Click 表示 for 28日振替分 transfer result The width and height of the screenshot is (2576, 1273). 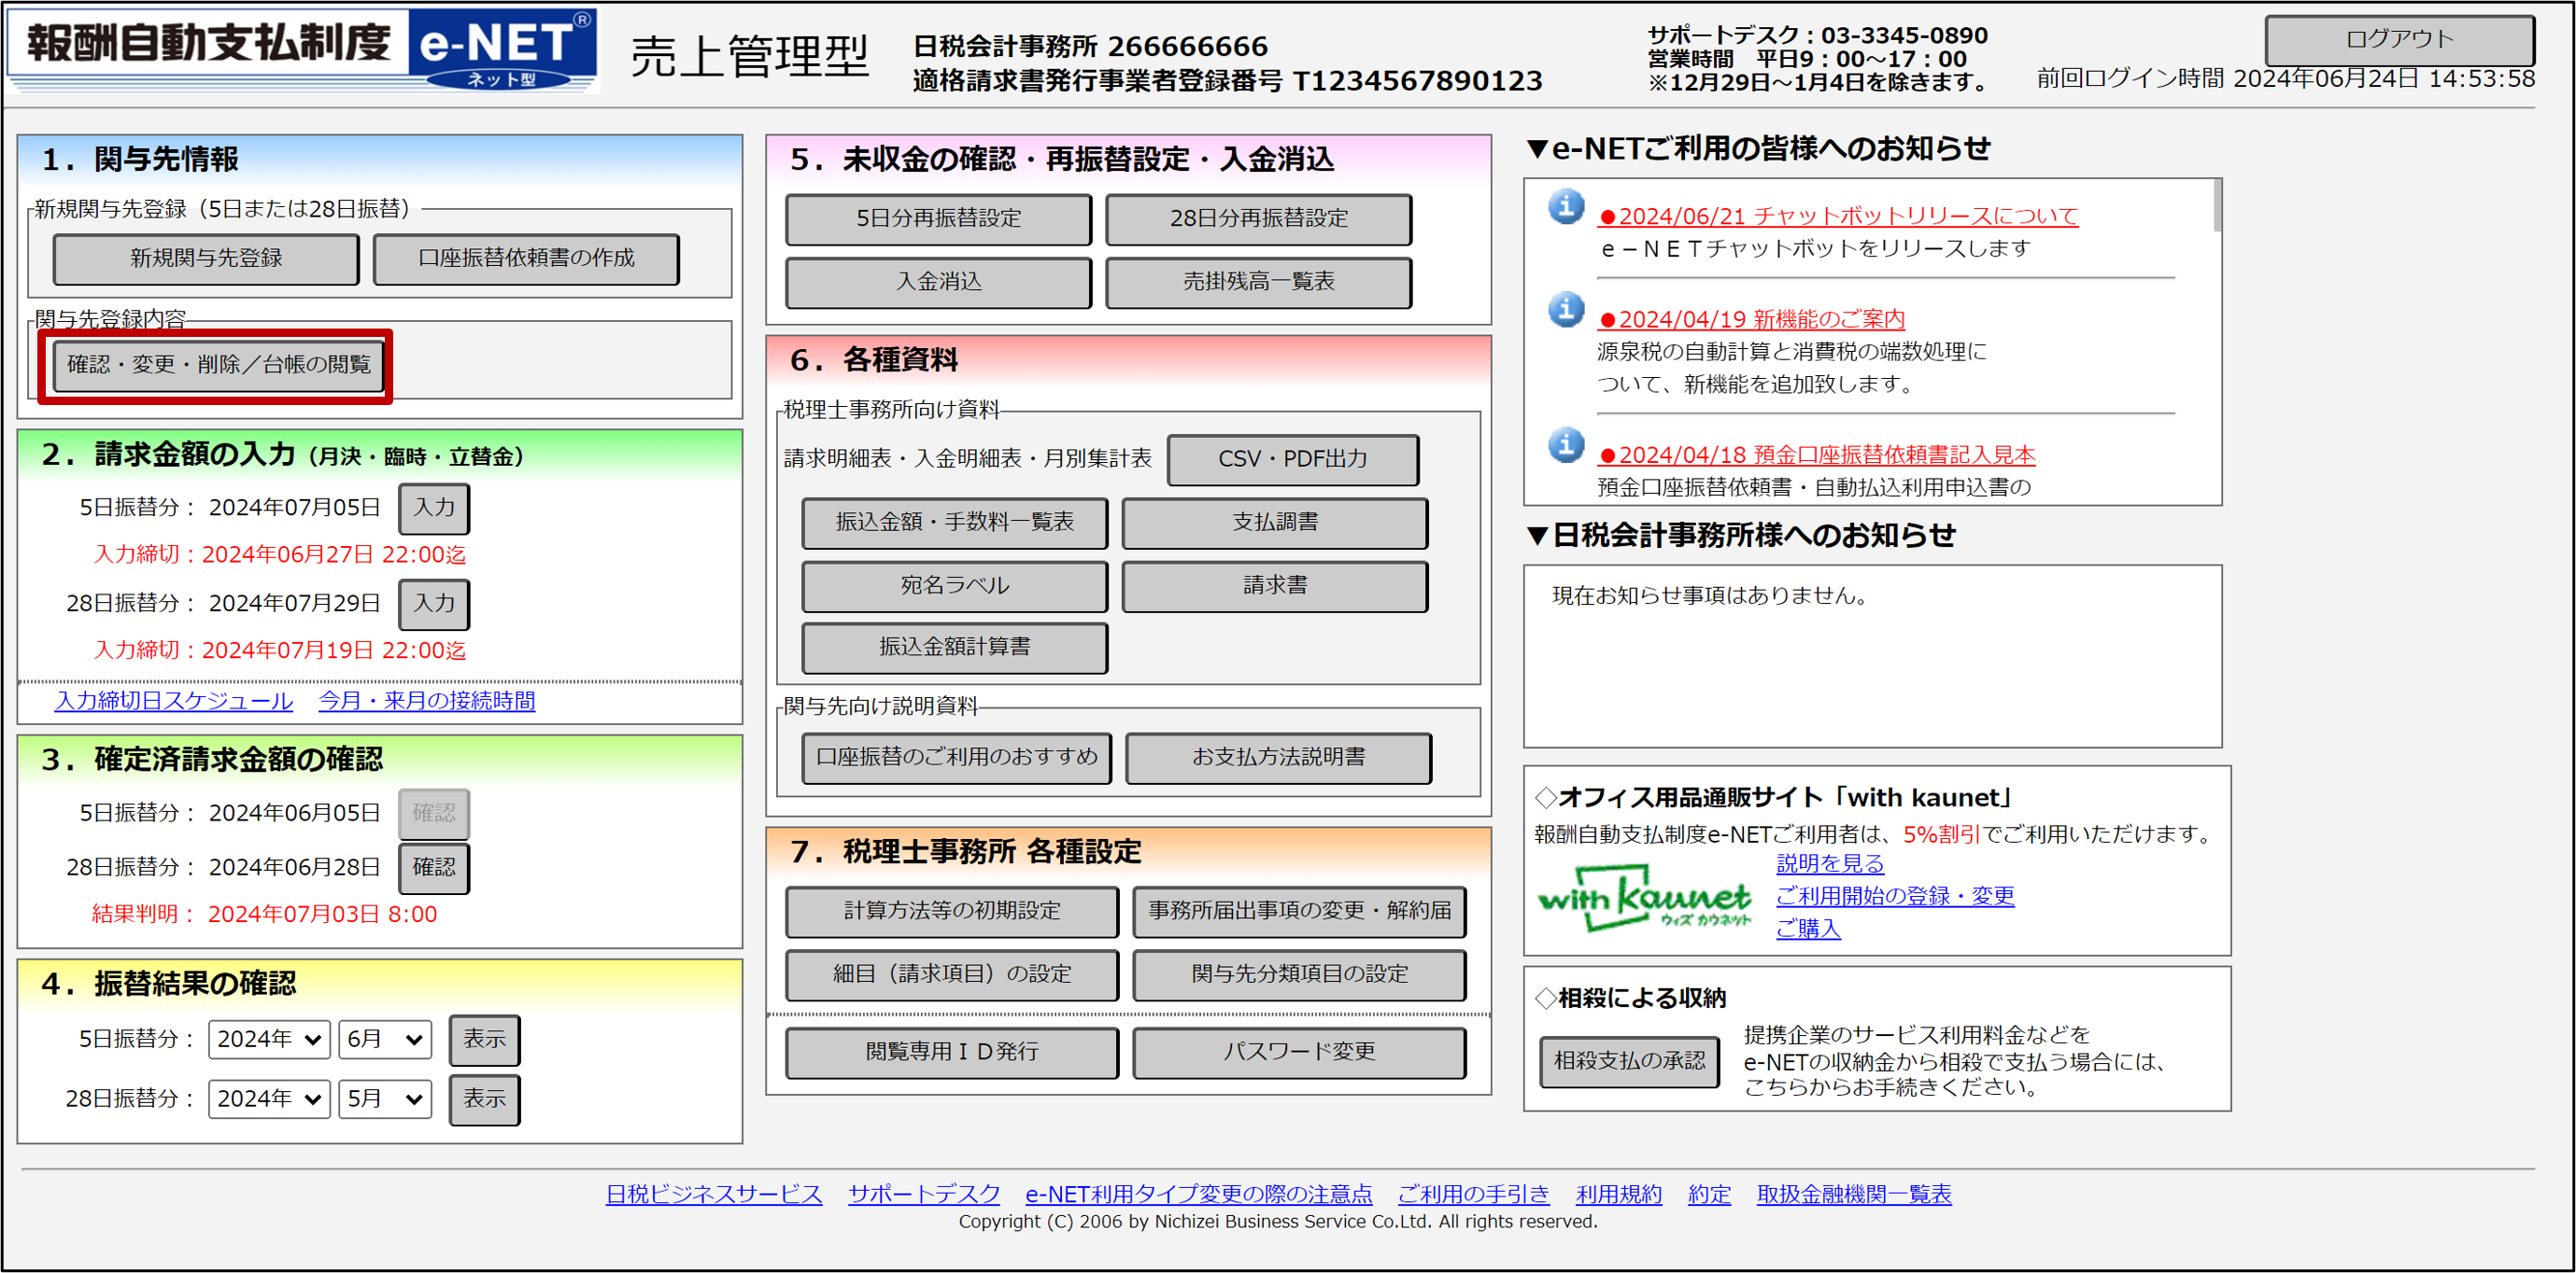tap(484, 1099)
